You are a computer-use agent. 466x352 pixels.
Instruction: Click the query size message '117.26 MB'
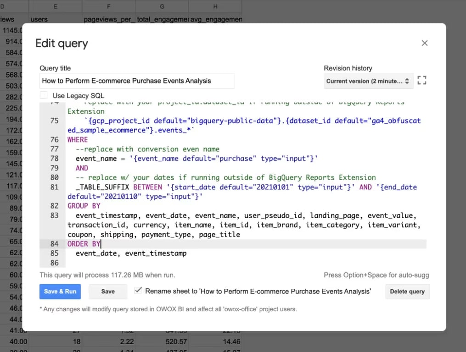(127, 275)
